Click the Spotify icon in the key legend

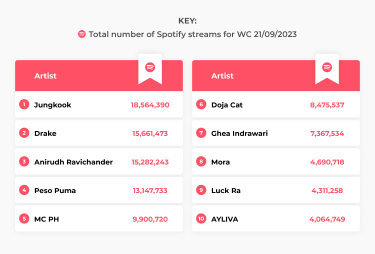point(82,34)
